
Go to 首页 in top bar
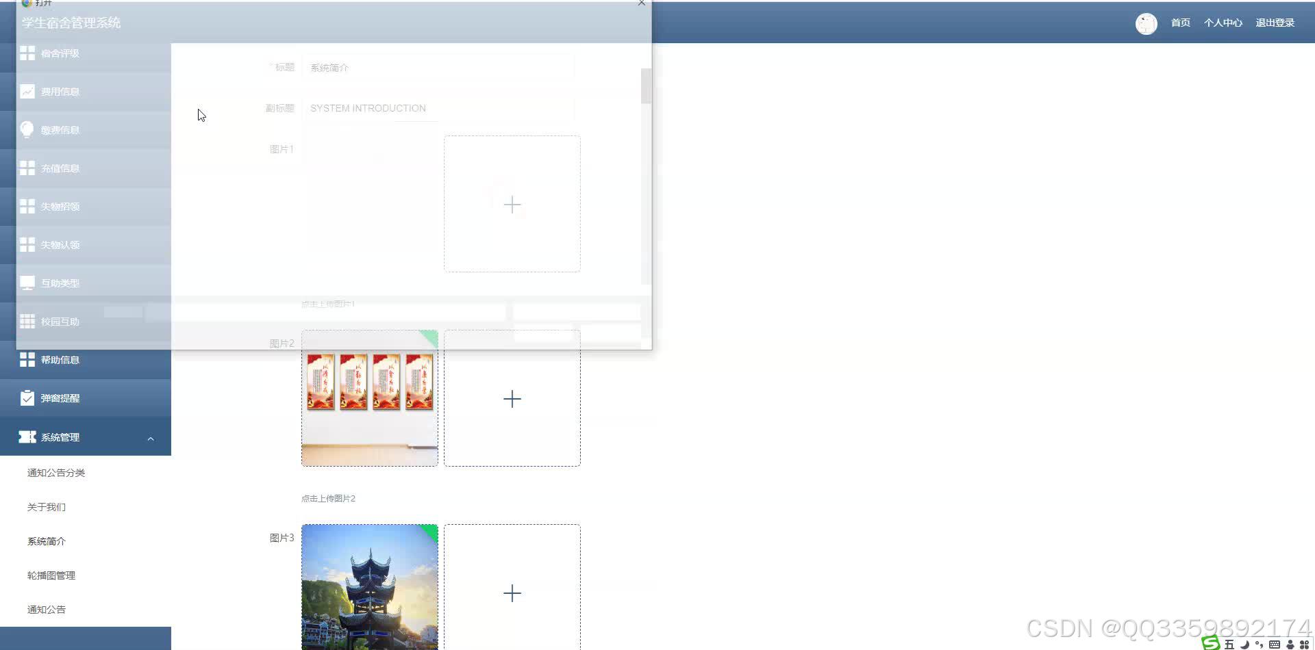(x=1181, y=23)
